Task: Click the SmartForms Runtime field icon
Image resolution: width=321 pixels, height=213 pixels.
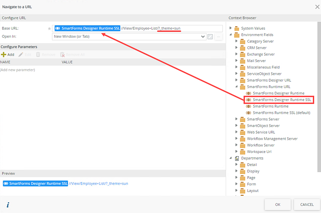Action: coord(248,106)
